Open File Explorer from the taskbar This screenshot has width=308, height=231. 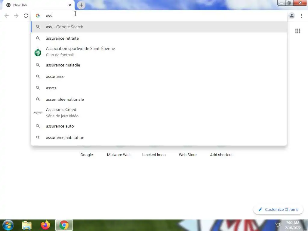coord(27,225)
